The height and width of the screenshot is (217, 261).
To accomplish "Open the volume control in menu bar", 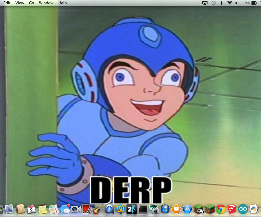I will coord(237,3).
